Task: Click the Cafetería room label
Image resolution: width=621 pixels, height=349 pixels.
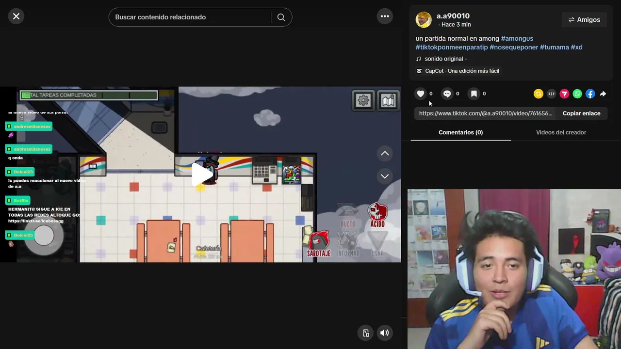Action: click(209, 248)
